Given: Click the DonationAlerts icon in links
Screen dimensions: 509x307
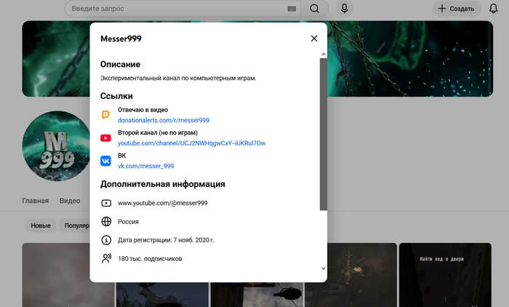Looking at the screenshot, I should pyautogui.click(x=105, y=115).
